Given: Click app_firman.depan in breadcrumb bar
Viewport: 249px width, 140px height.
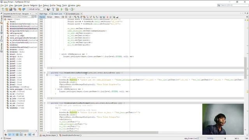Looking at the screenshot, I should [49, 135].
